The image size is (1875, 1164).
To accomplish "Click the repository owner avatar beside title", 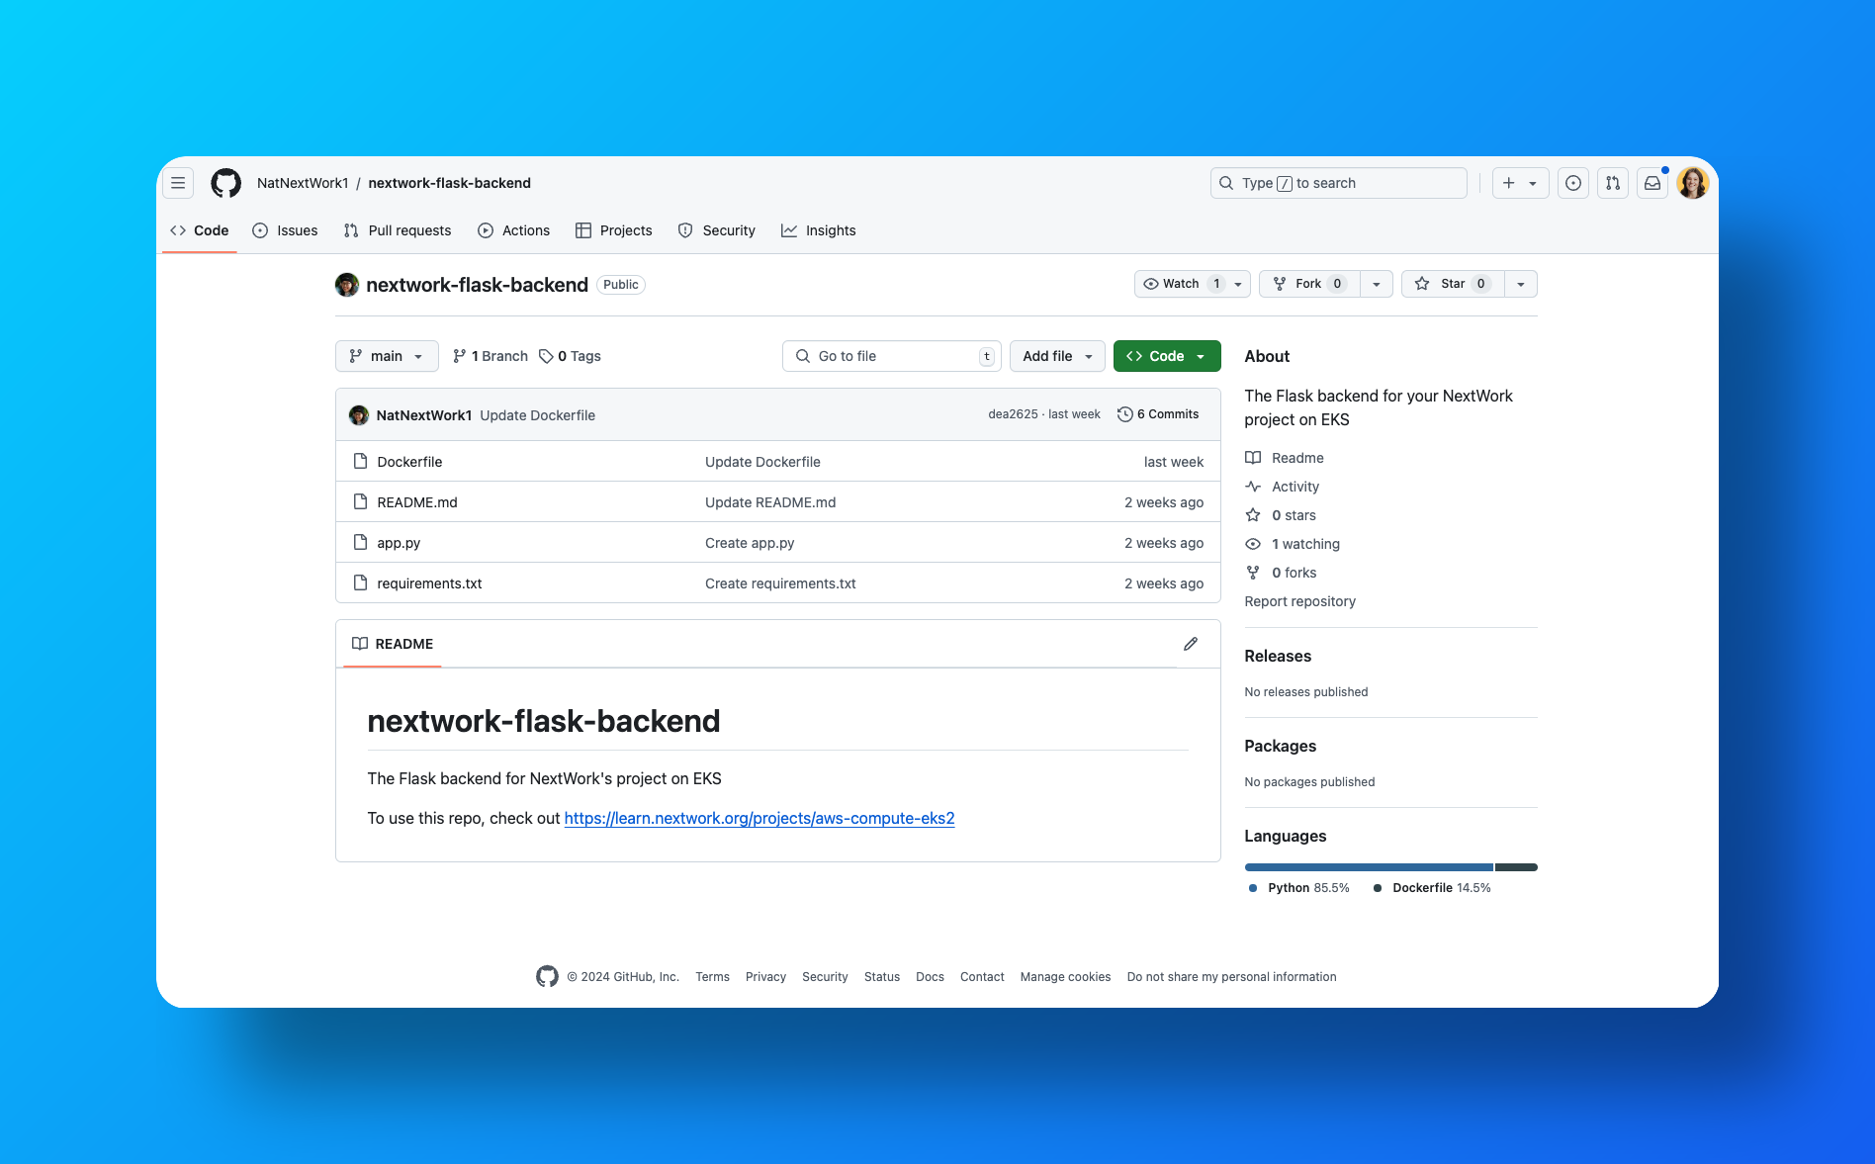I will tap(347, 285).
